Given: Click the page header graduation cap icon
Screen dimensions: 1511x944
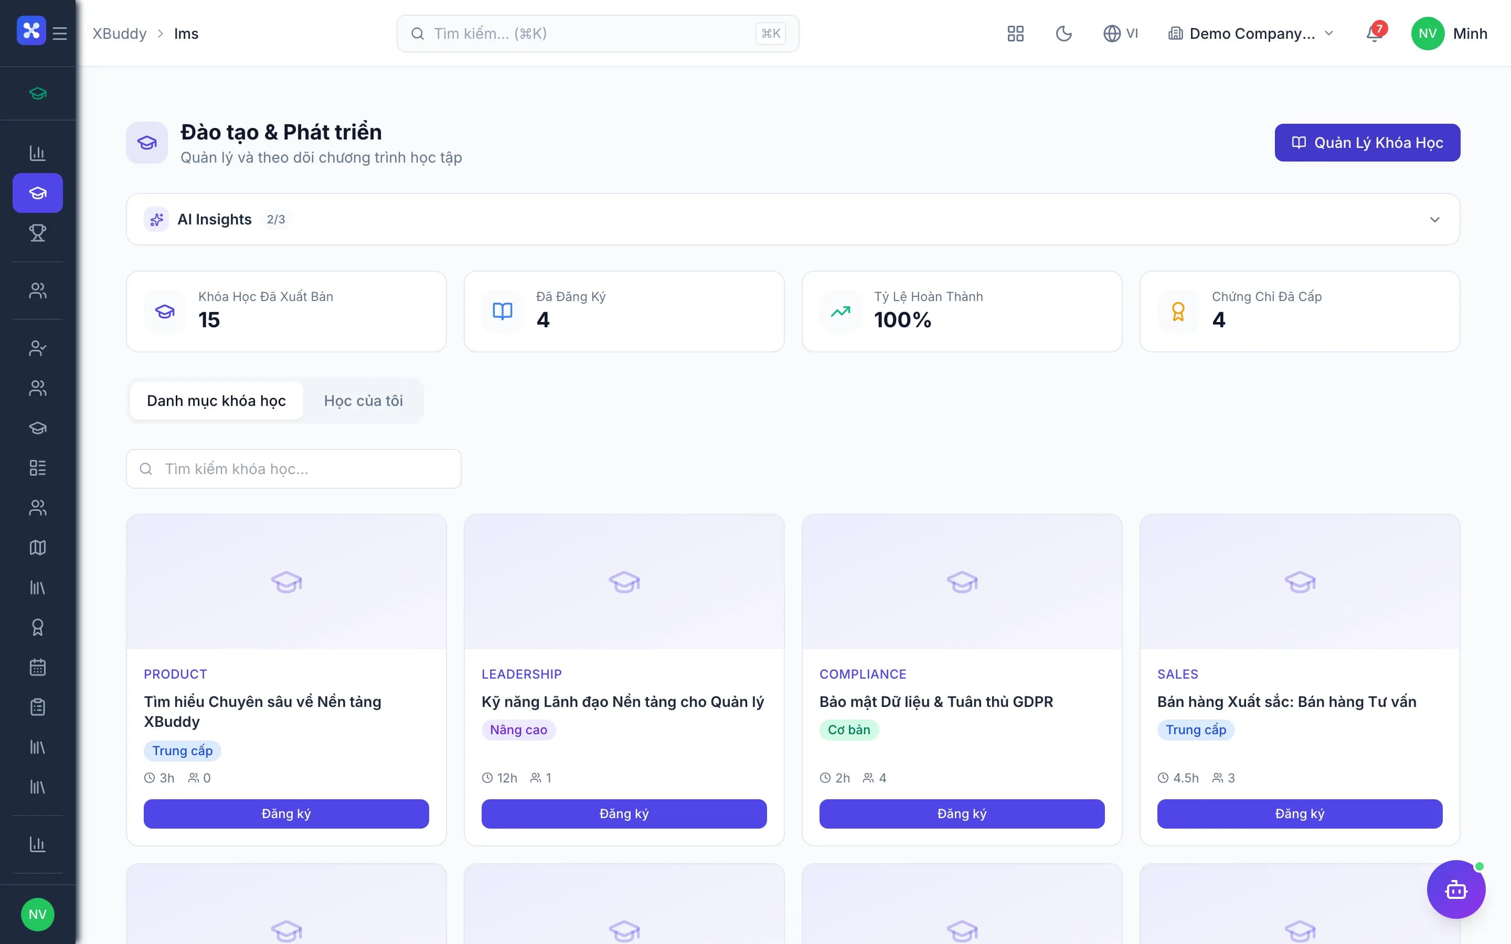Looking at the screenshot, I should point(147,143).
